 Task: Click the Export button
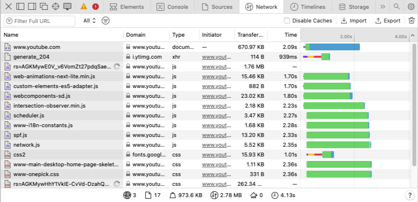click(388, 21)
